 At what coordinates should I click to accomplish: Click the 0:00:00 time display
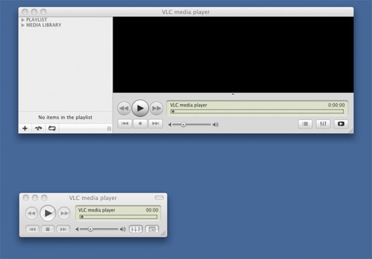336,105
